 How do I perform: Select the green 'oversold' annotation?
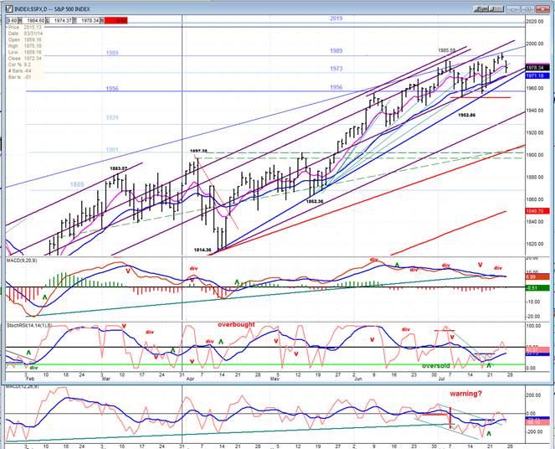point(436,366)
